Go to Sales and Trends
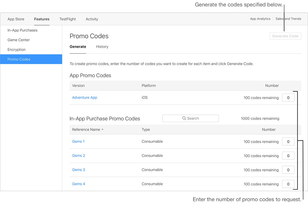Screen dimensions: 308x204 288,19
